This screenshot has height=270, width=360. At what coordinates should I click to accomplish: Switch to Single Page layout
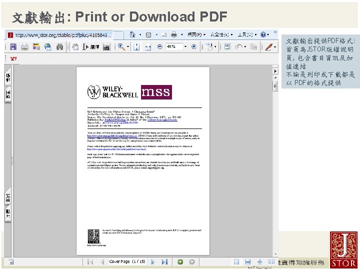pos(236,261)
